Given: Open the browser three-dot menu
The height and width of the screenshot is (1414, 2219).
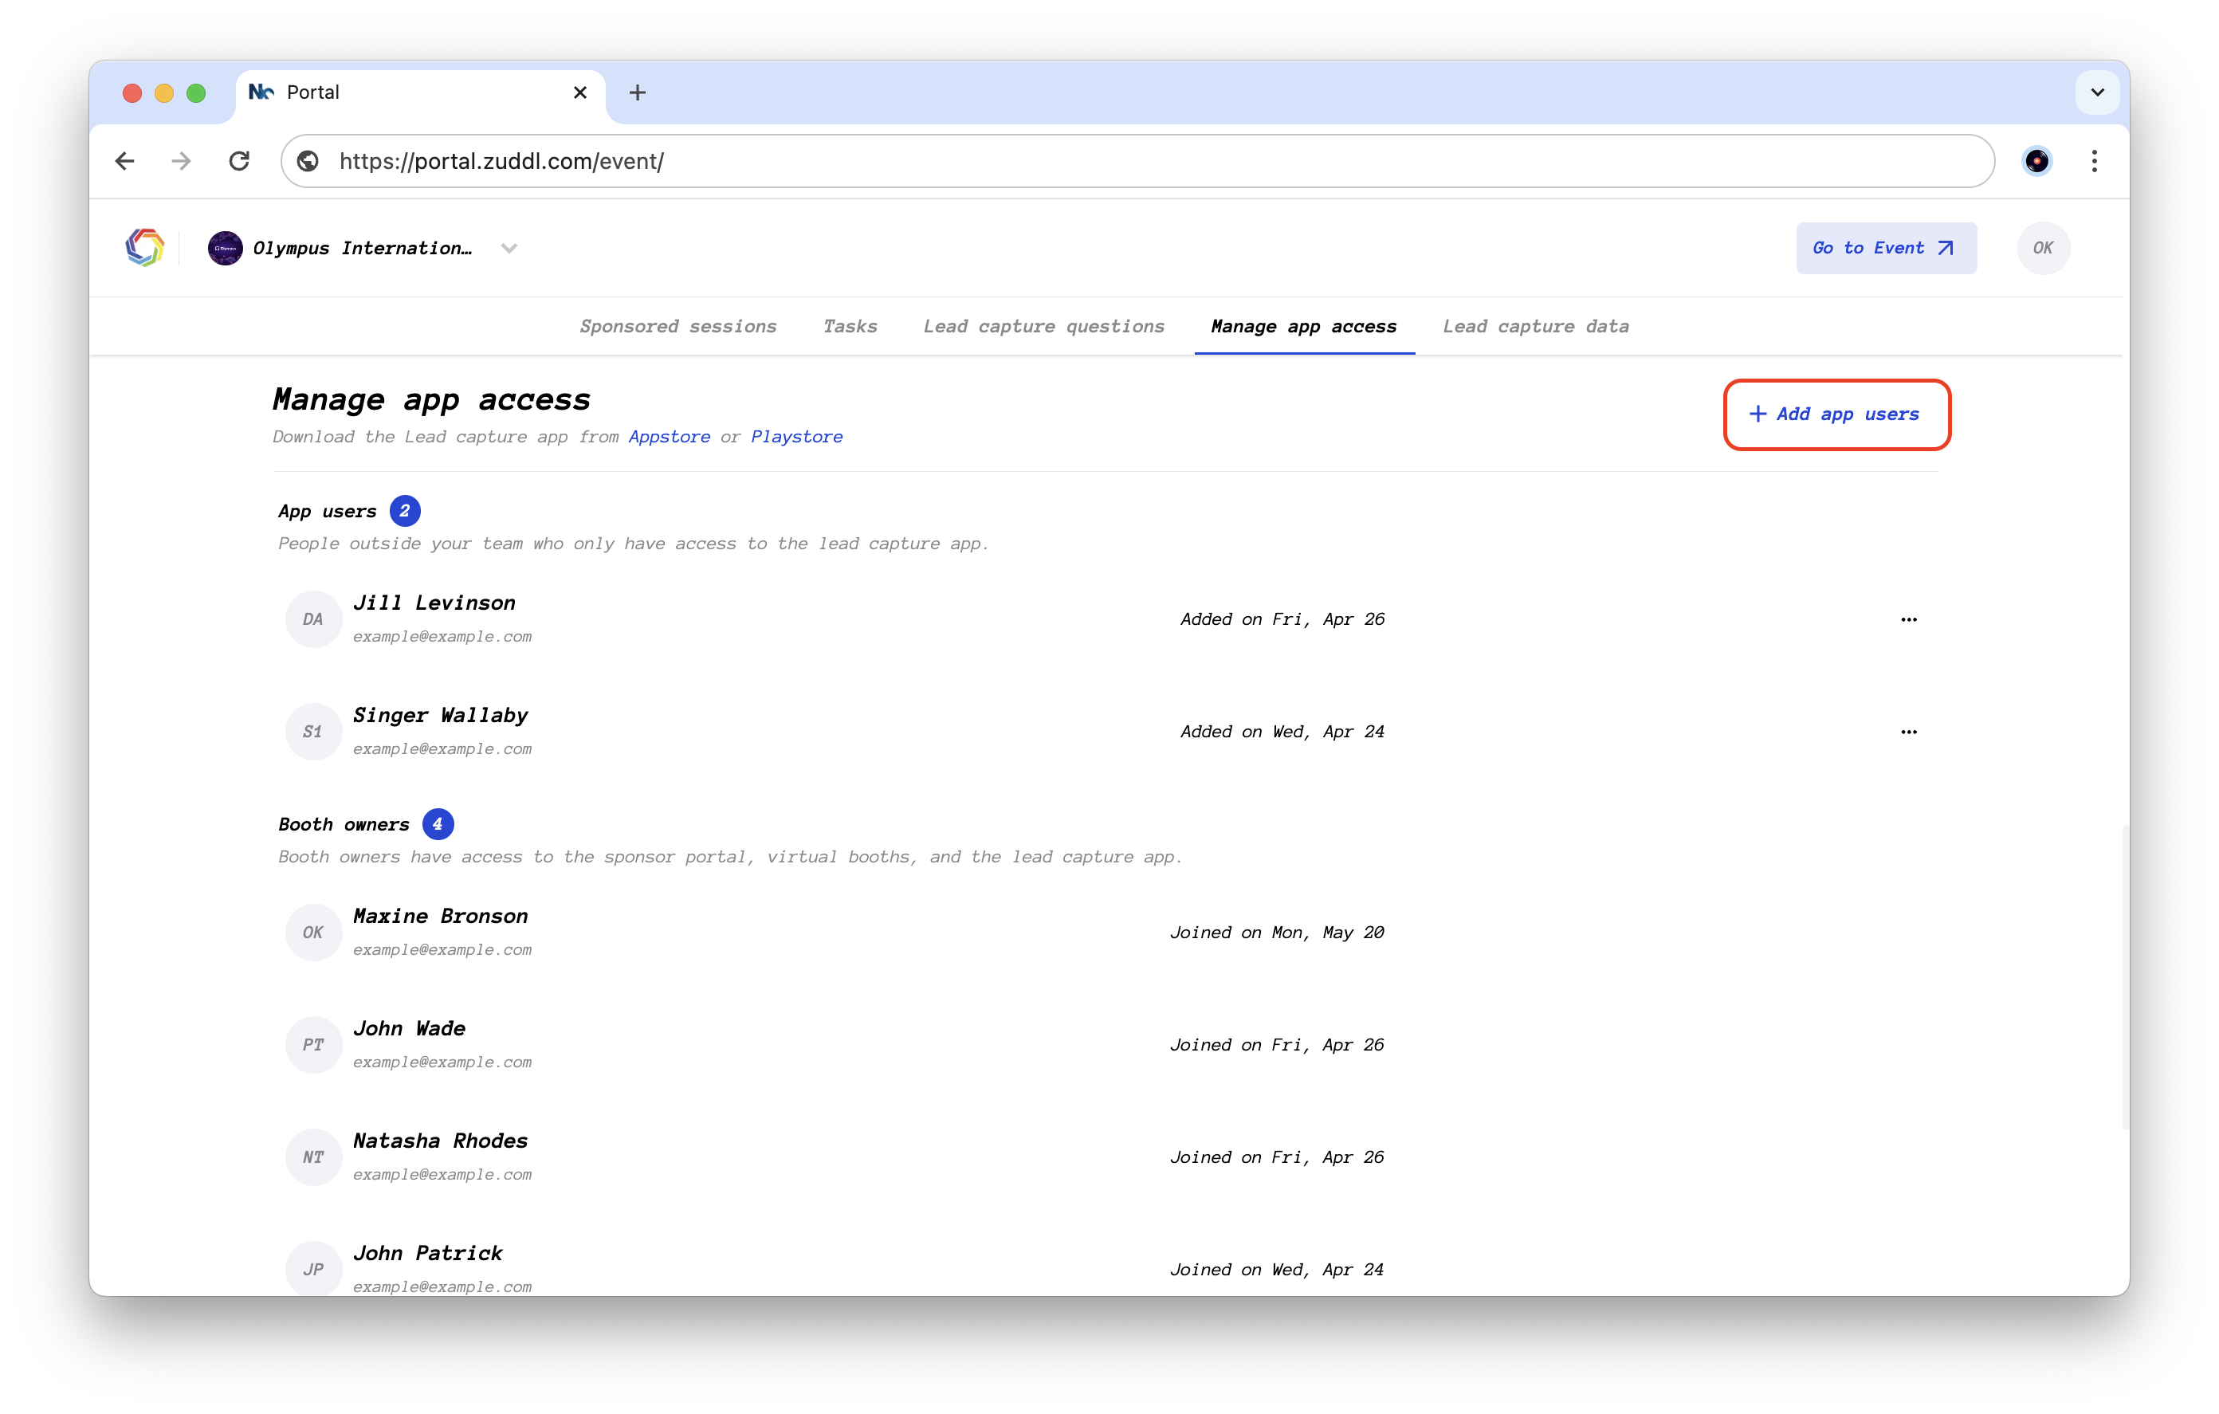Looking at the screenshot, I should coord(2094,161).
